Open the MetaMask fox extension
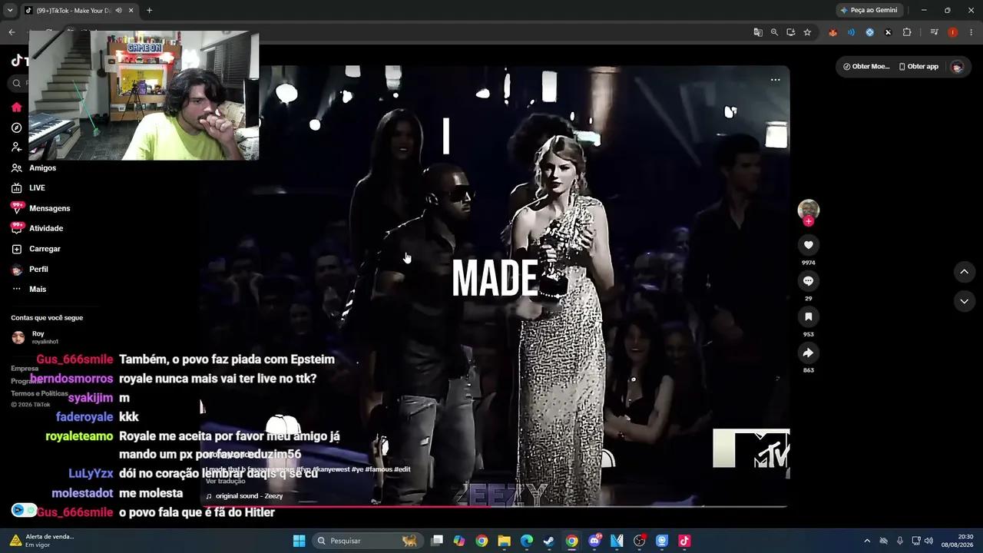The width and height of the screenshot is (983, 553). pos(833,32)
